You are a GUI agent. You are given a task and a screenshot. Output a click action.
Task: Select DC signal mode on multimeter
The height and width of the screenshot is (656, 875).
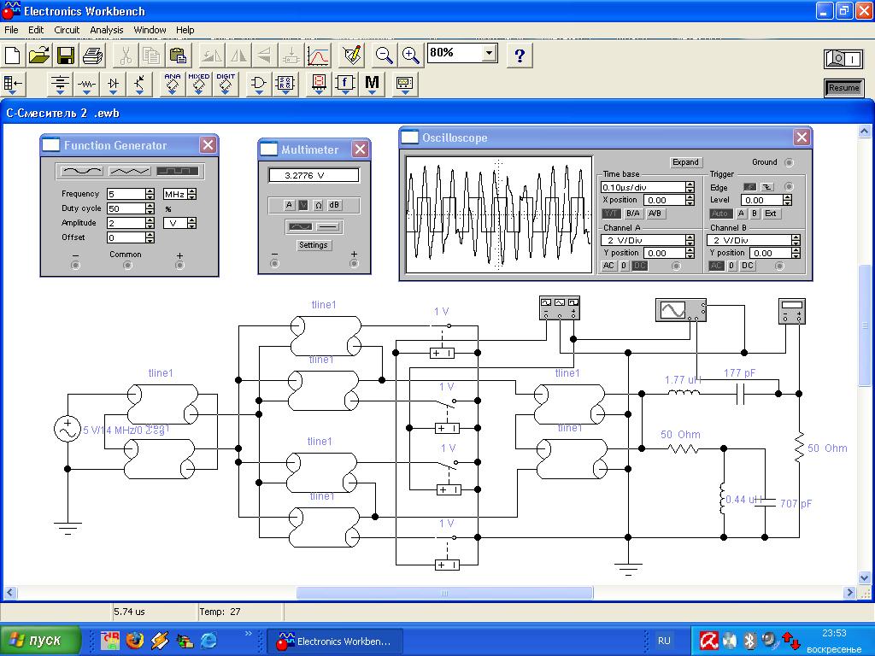(327, 227)
